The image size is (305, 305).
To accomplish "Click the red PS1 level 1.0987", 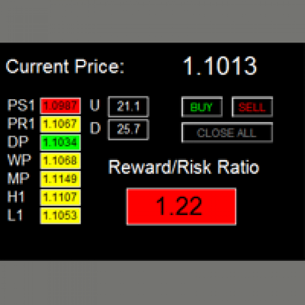I will coord(60,106).
